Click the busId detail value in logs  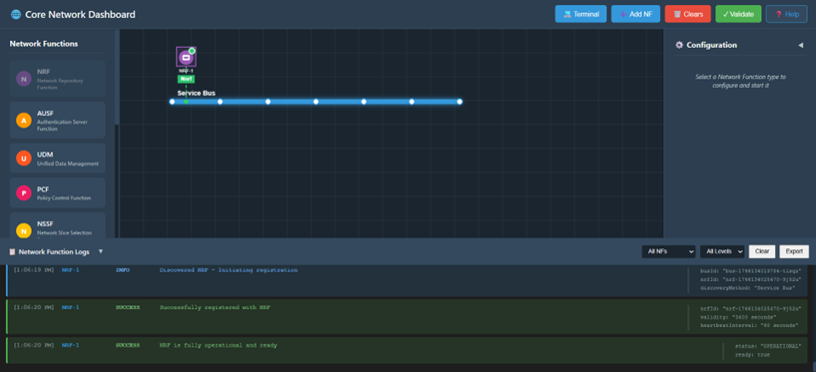(x=751, y=271)
